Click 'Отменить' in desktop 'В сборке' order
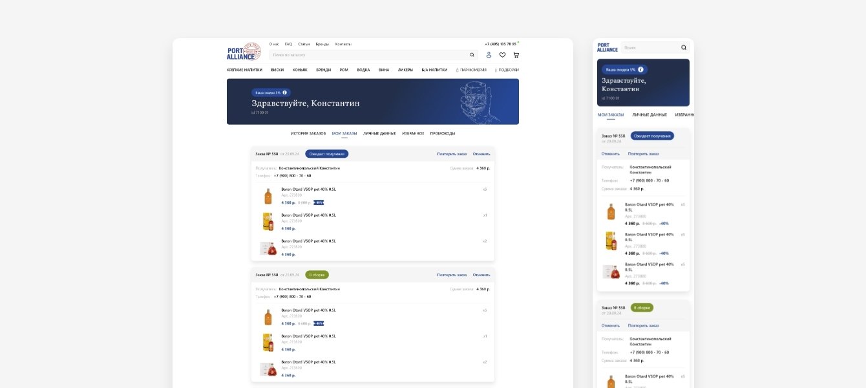This screenshot has width=866, height=388. [x=481, y=275]
